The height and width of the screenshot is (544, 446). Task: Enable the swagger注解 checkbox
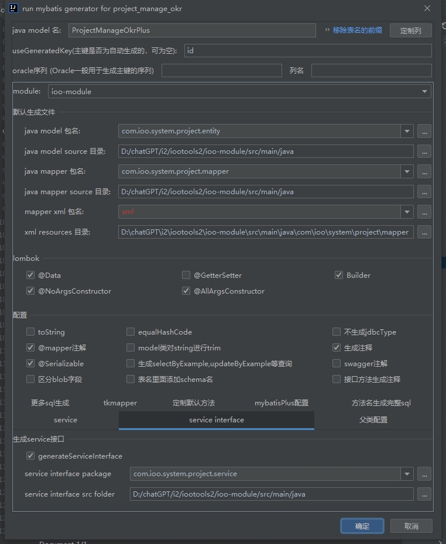point(337,364)
